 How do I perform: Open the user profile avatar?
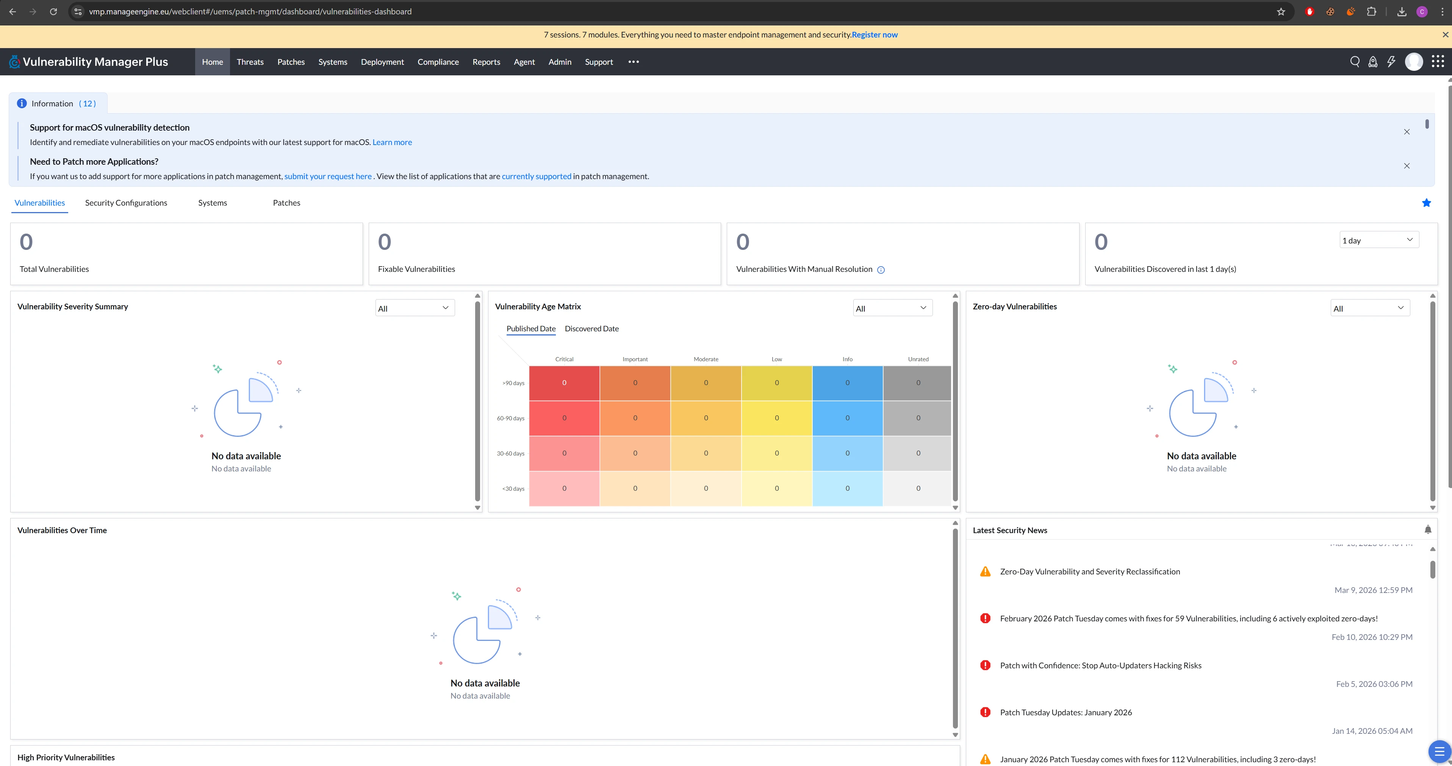point(1414,62)
